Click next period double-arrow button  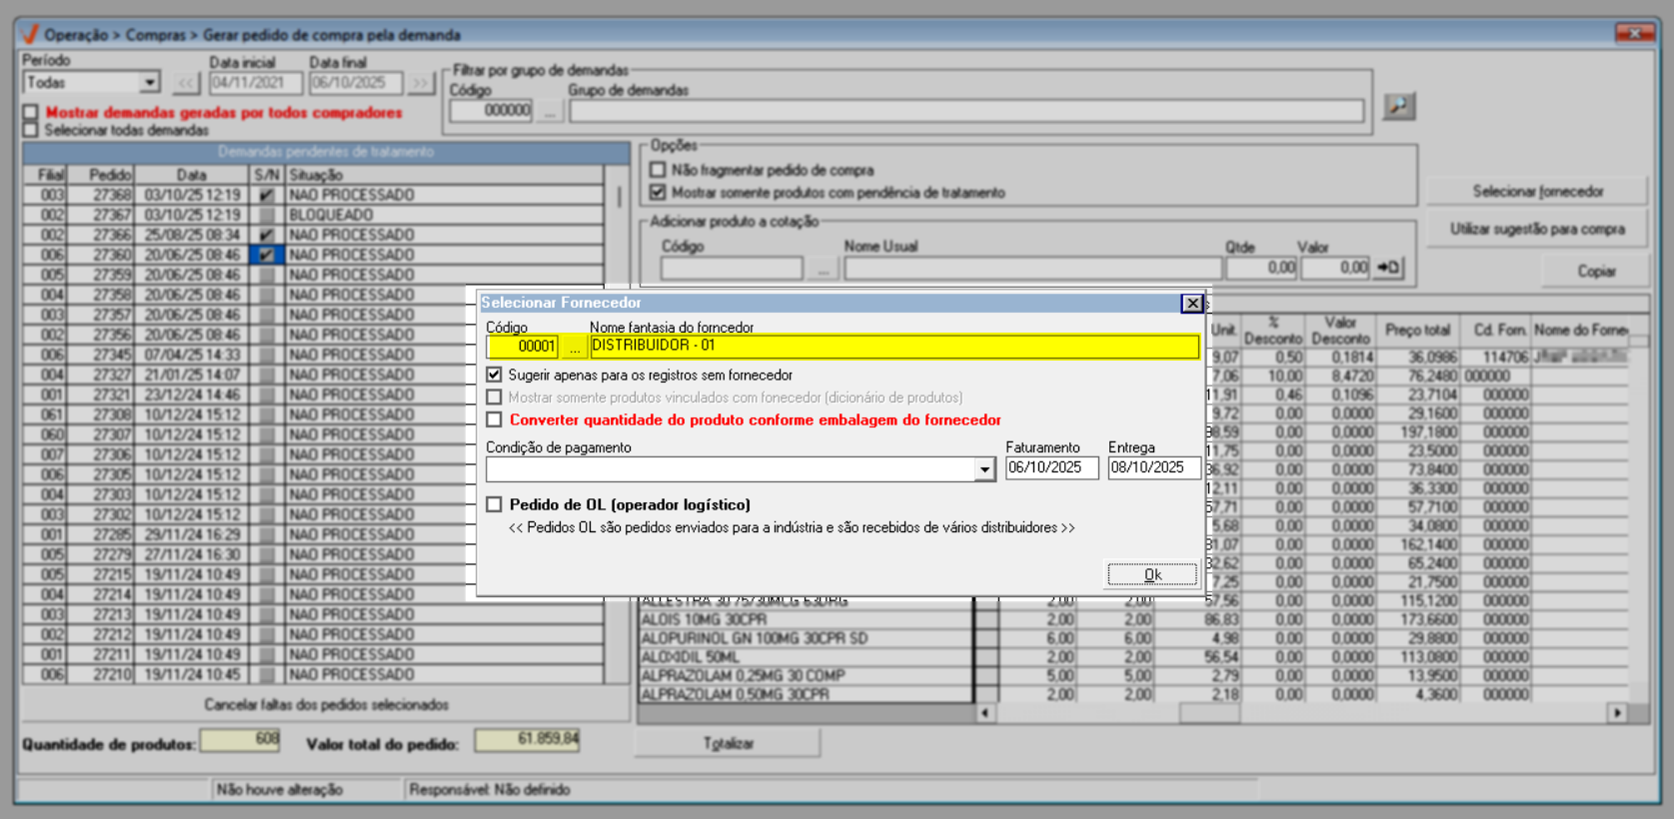point(421,83)
